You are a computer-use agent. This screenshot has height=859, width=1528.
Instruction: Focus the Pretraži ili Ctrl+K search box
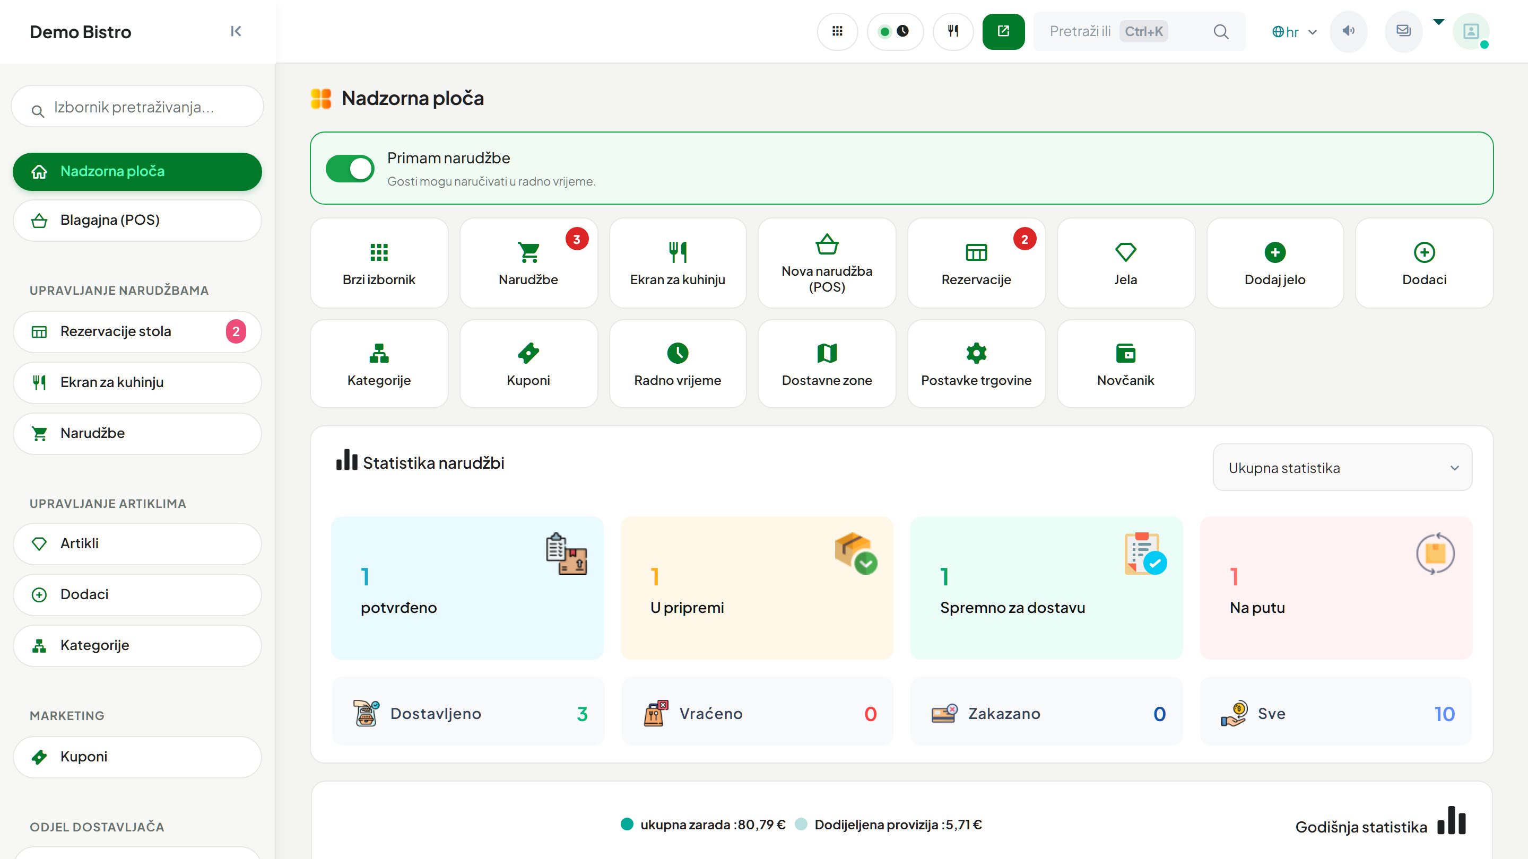click(1139, 31)
